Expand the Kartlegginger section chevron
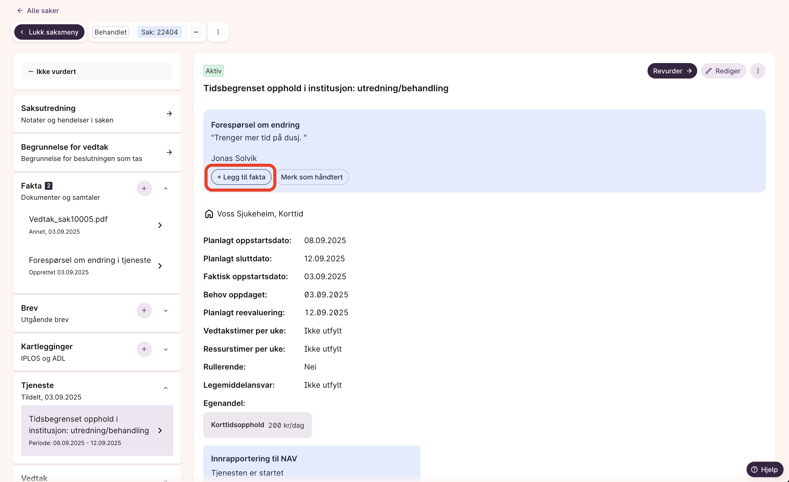Image resolution: width=789 pixels, height=482 pixels. point(165,350)
